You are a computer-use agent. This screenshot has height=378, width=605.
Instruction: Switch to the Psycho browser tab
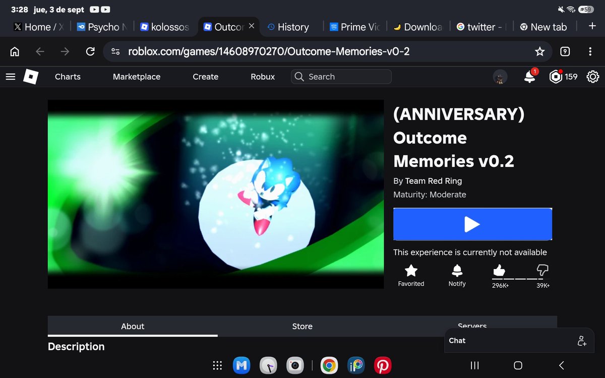pos(102,27)
